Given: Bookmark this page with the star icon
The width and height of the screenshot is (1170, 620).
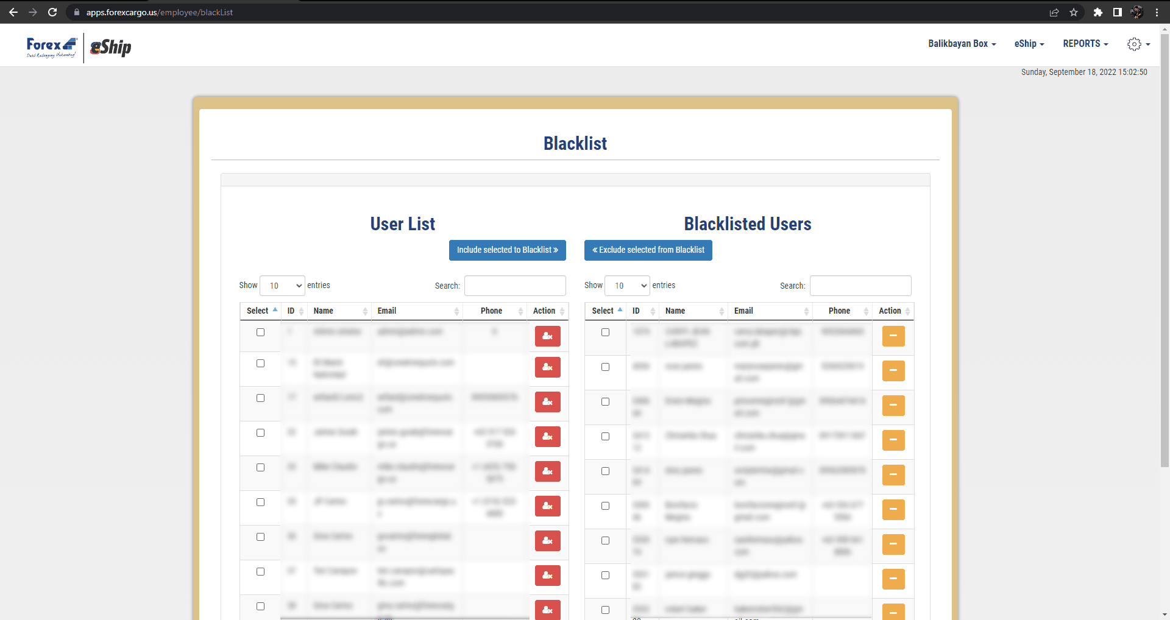Looking at the screenshot, I should [x=1074, y=12].
